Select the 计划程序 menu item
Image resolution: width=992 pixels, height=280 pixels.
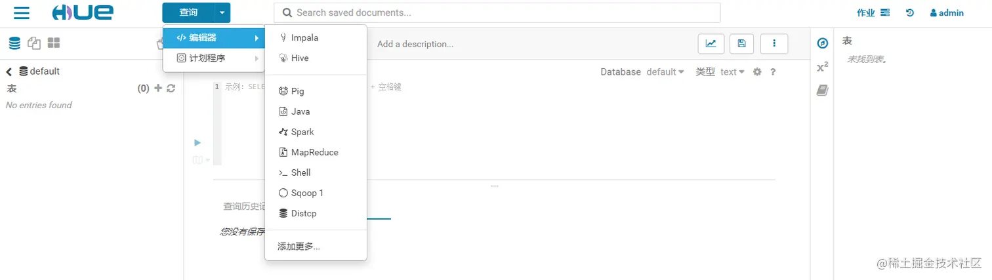(x=214, y=58)
